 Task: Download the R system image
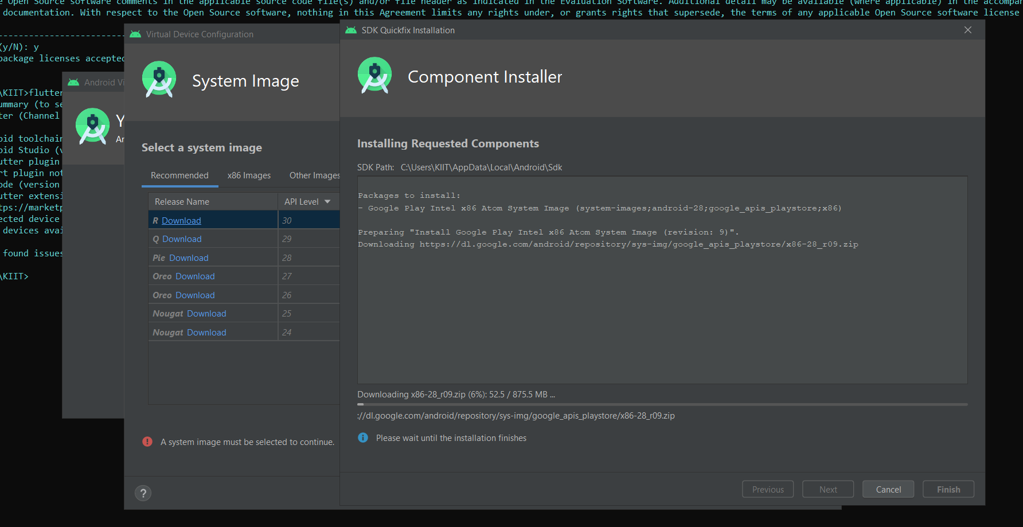(x=181, y=220)
